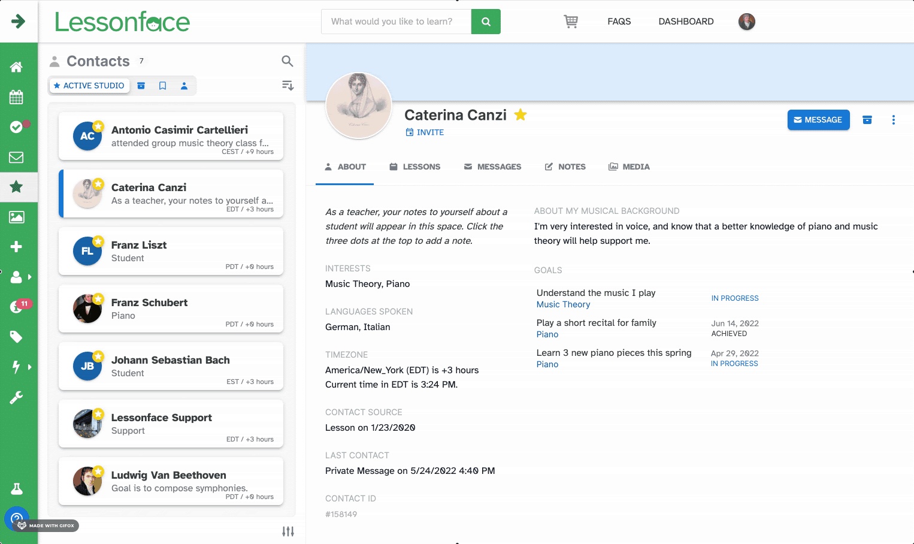The height and width of the screenshot is (544, 914).
Task: Click the wrench tools sidebar icon
Action: pyautogui.click(x=16, y=397)
